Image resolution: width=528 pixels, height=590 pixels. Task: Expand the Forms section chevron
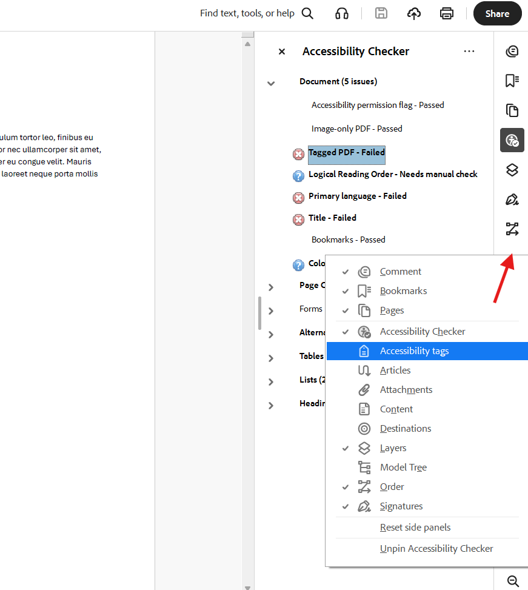[271, 311]
